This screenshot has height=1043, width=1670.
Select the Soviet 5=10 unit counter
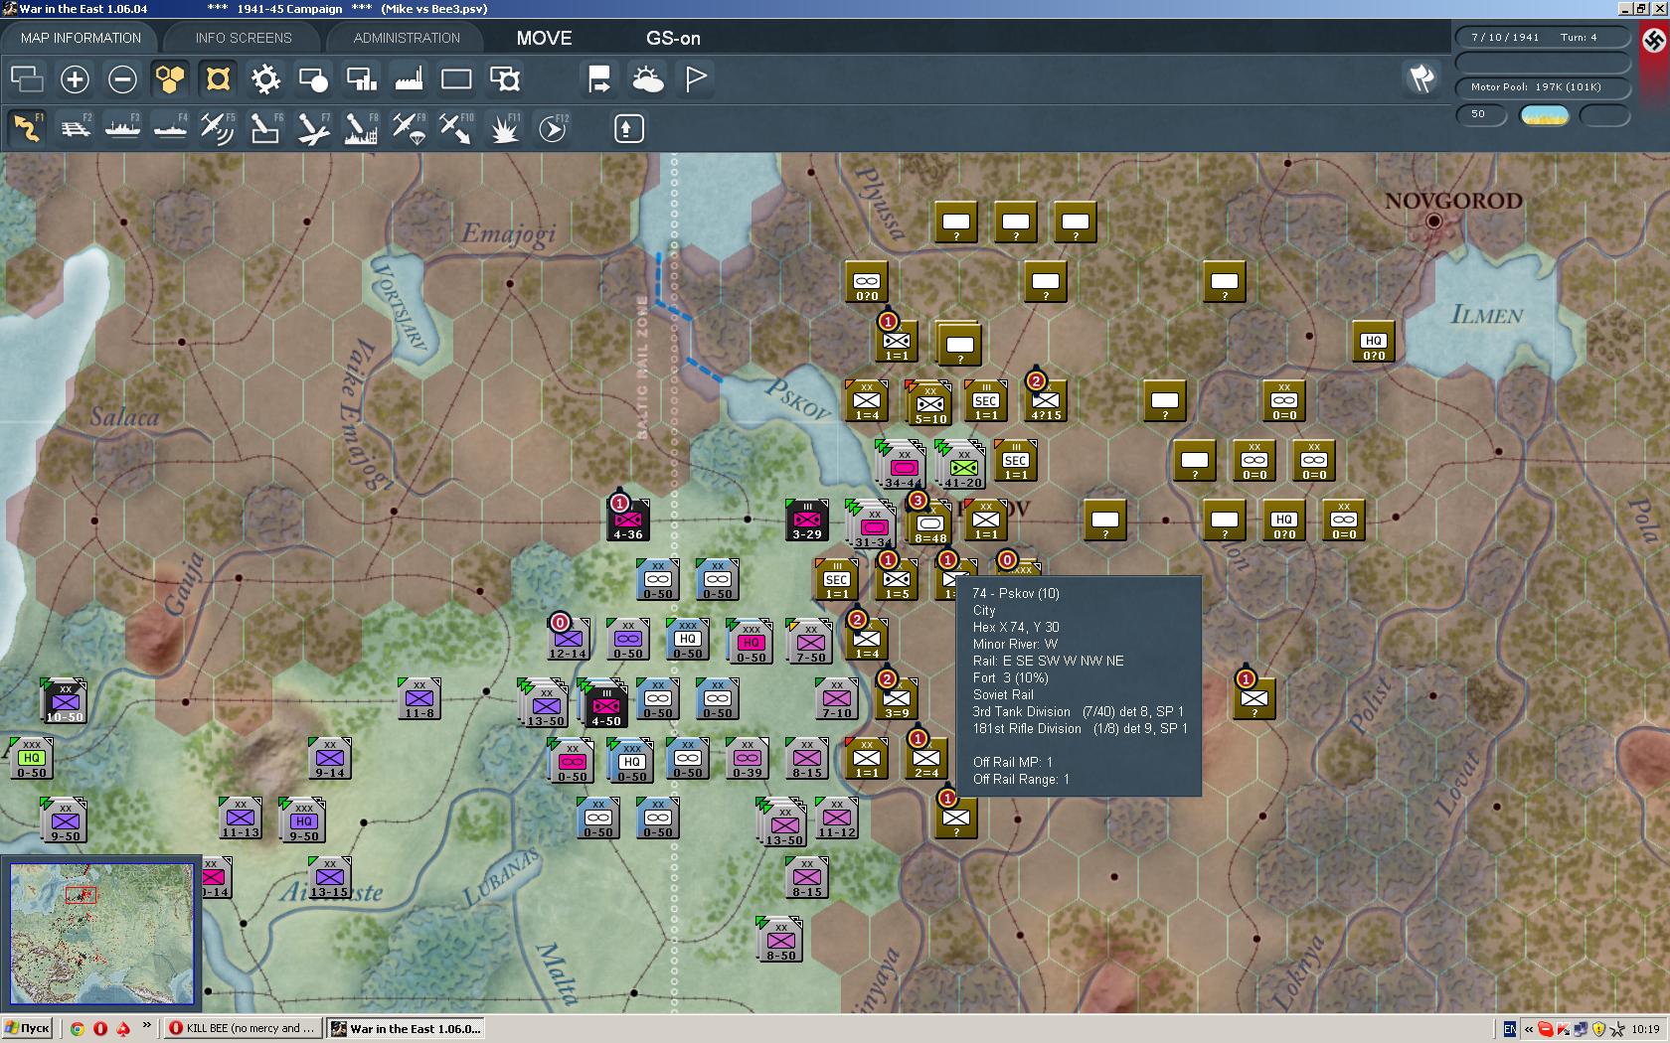coord(930,403)
